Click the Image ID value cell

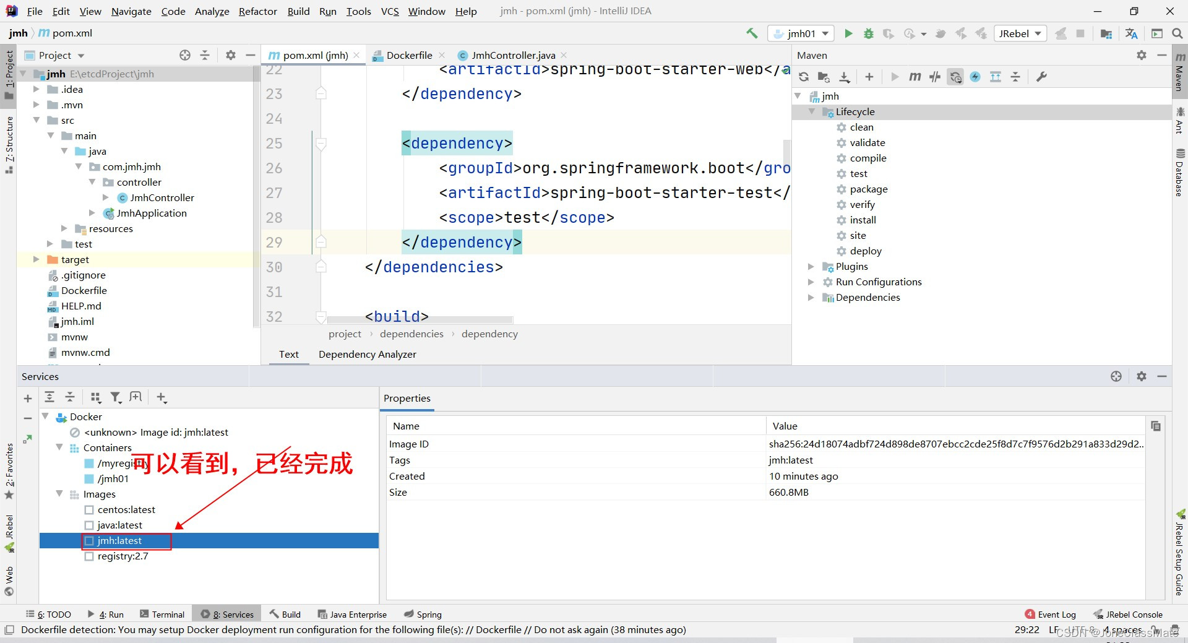click(956, 444)
